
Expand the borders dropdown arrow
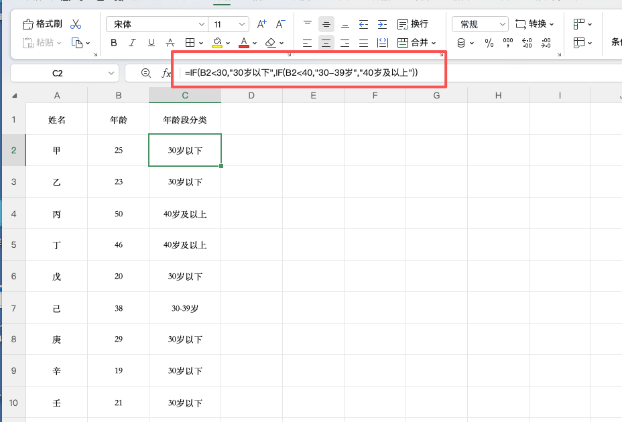pyautogui.click(x=200, y=43)
